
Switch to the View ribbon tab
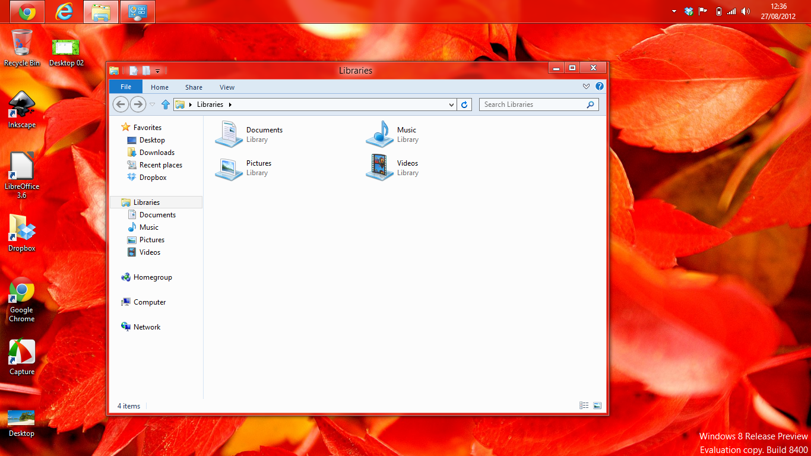[x=227, y=87]
